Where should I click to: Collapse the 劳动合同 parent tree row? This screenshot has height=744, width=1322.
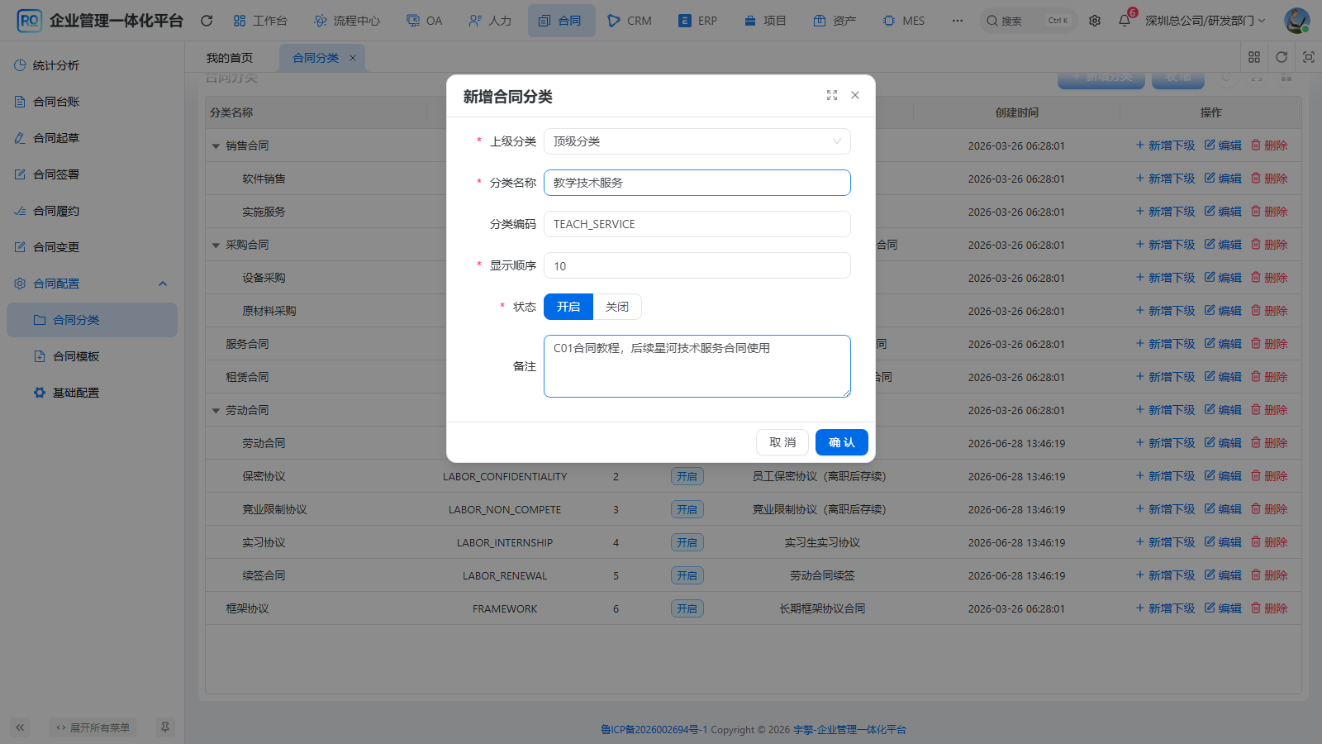click(x=216, y=411)
